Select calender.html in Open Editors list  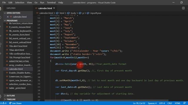(20, 17)
